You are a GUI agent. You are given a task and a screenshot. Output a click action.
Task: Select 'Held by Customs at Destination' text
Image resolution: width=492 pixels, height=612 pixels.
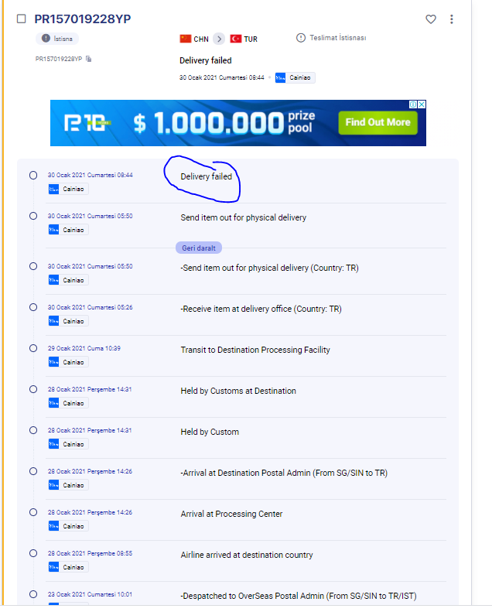tap(238, 391)
